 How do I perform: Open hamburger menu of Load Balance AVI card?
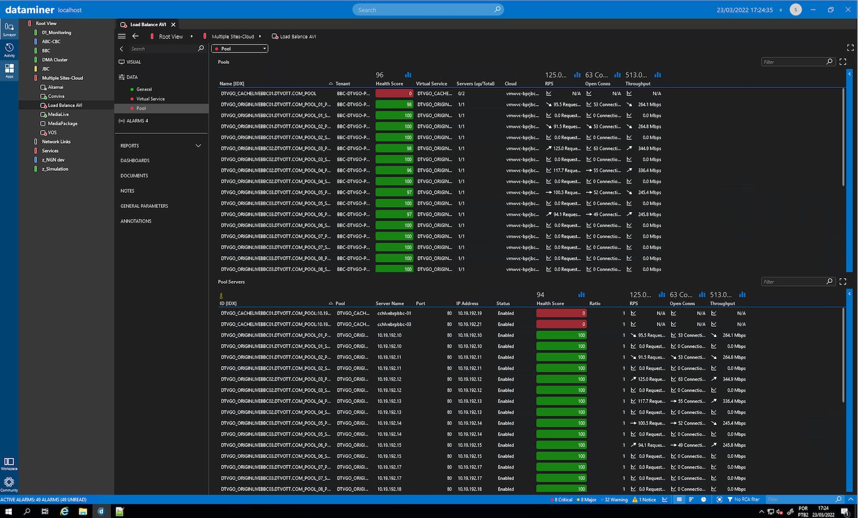[122, 36]
